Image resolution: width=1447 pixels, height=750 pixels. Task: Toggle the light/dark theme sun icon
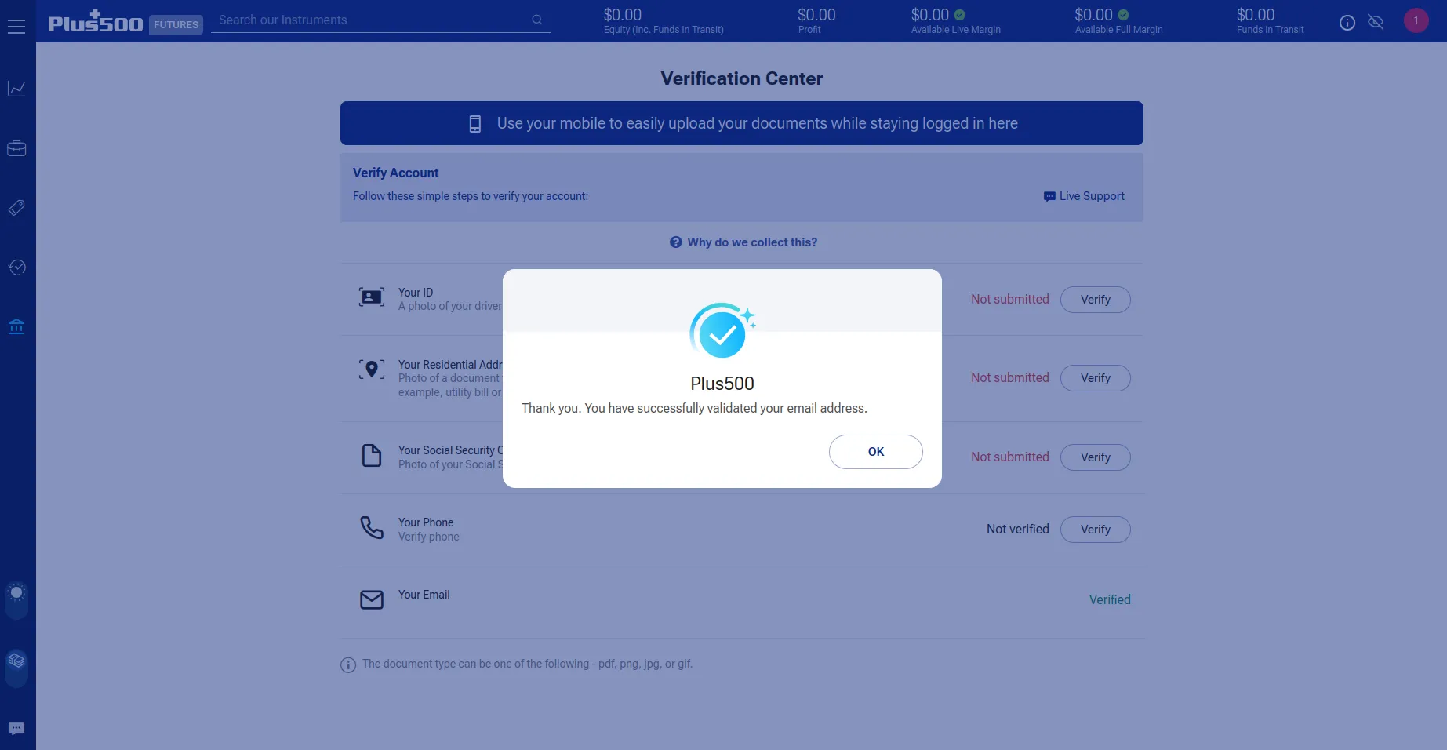pos(16,593)
